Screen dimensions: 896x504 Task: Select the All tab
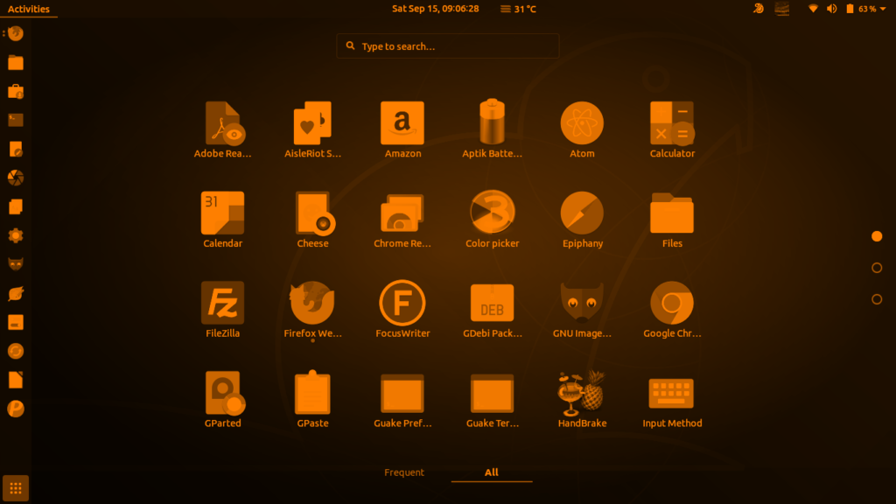tap(492, 472)
